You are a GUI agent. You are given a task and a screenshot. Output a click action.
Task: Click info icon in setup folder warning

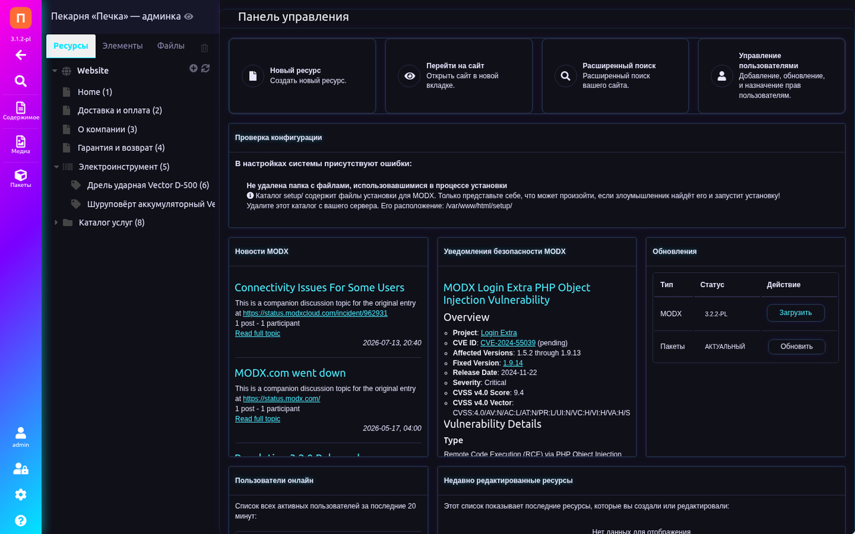(x=250, y=196)
